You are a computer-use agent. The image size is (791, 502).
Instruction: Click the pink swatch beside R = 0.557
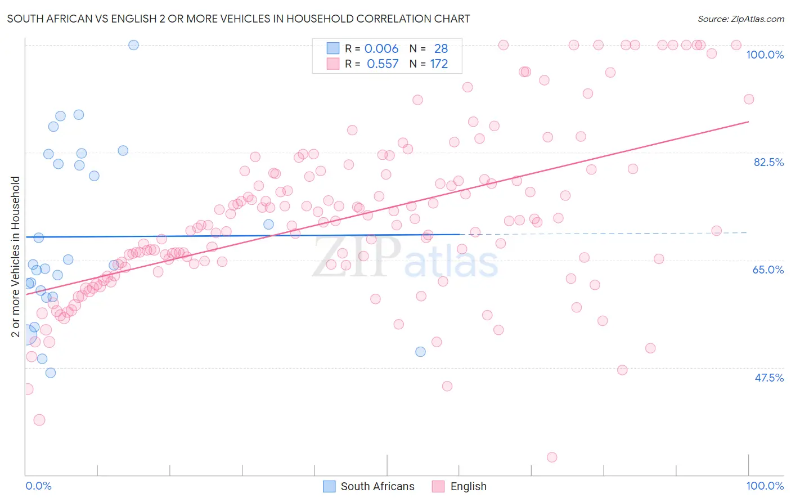[x=333, y=64]
